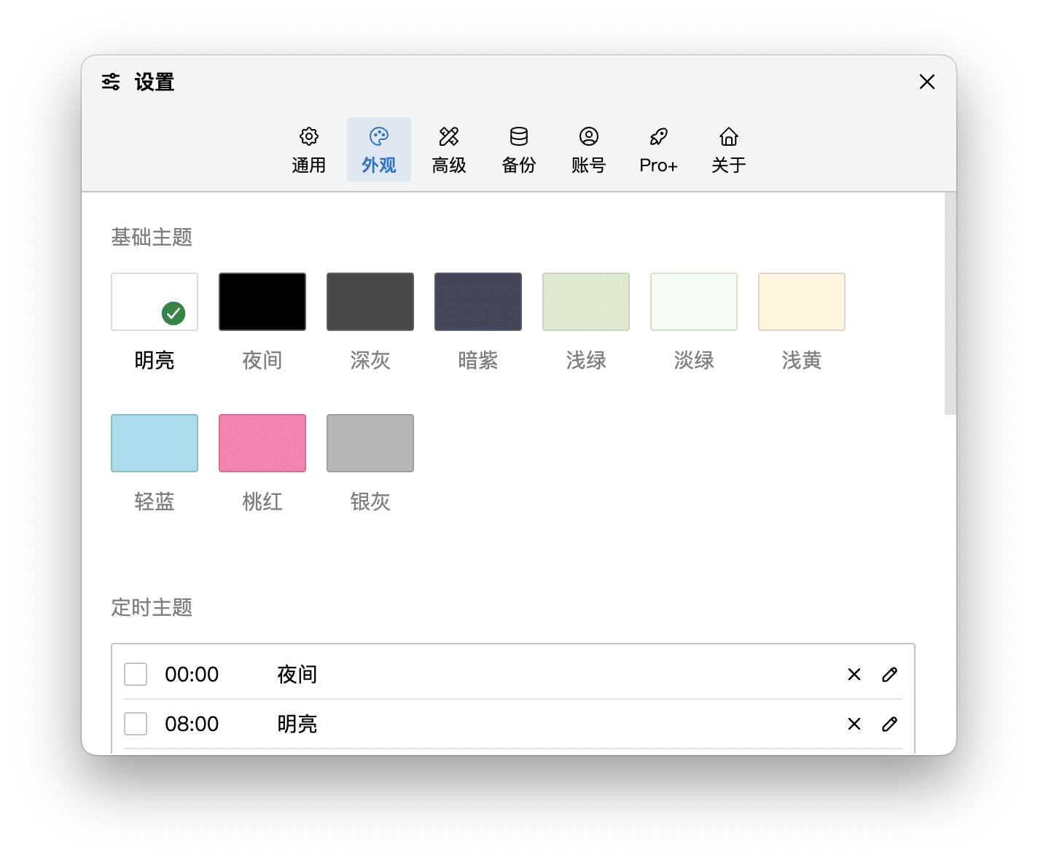Open the 通用 general settings tab

click(x=309, y=150)
